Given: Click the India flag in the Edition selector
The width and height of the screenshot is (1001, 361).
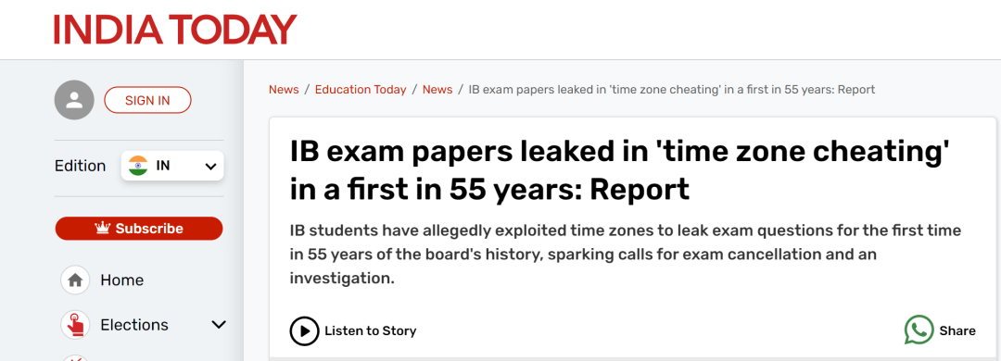Looking at the screenshot, I should click(x=138, y=166).
